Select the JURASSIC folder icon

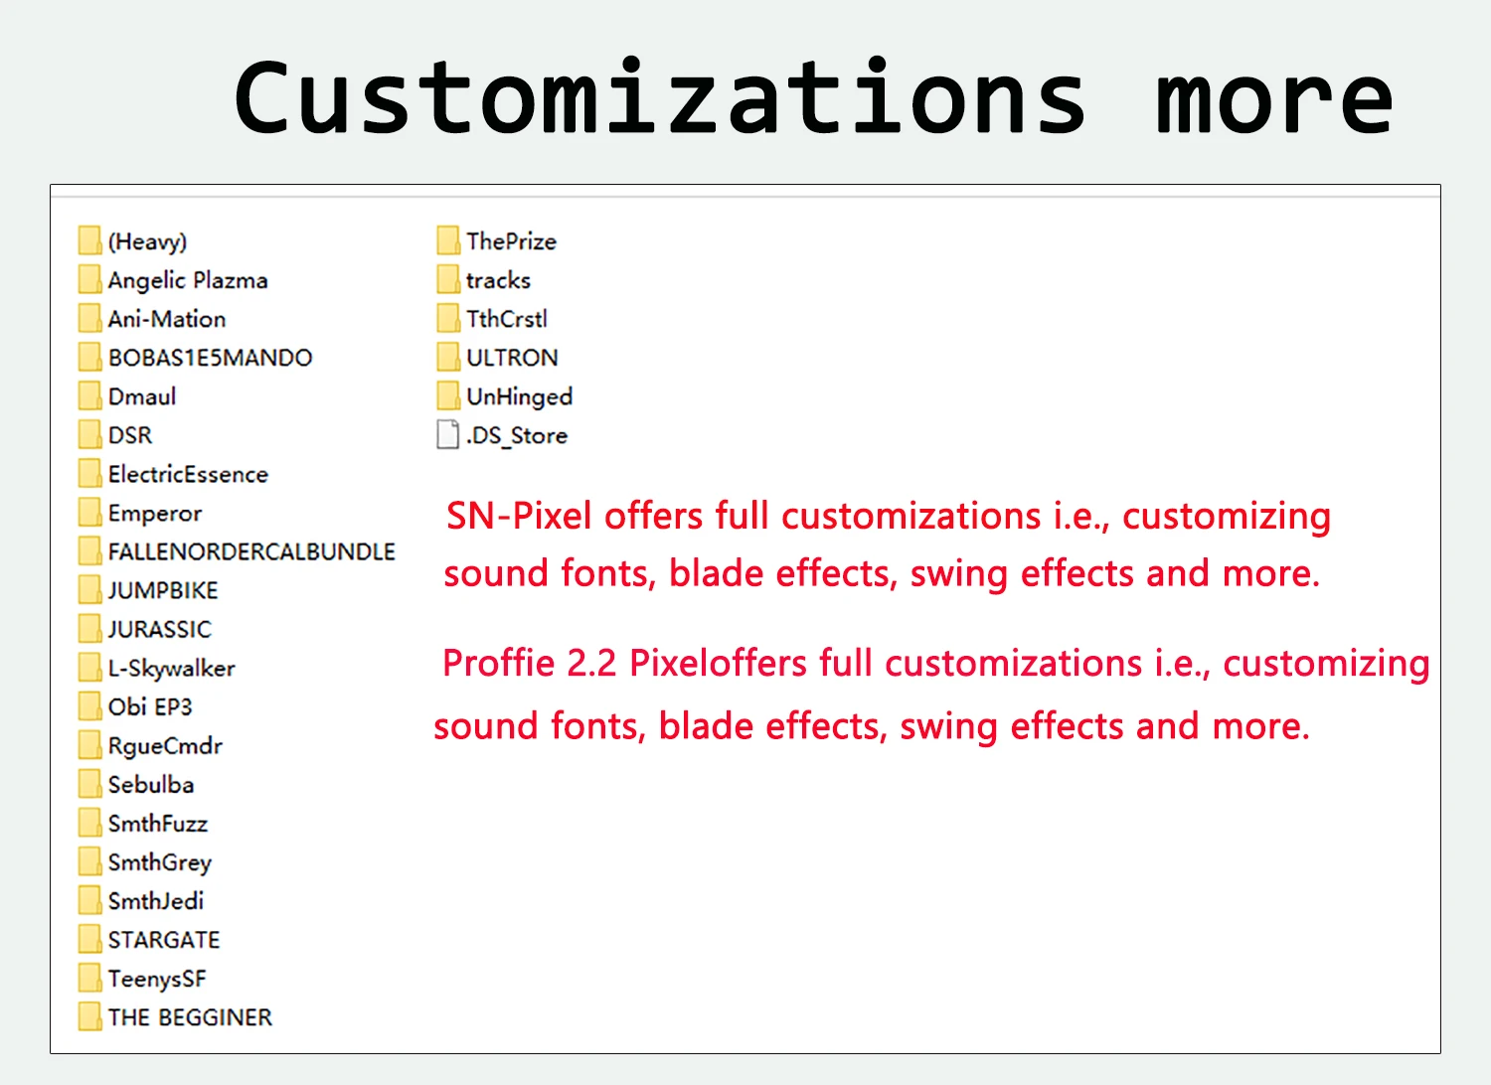pos(89,629)
